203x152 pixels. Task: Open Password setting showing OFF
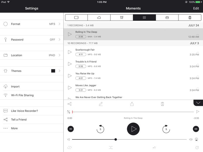(x=32, y=40)
